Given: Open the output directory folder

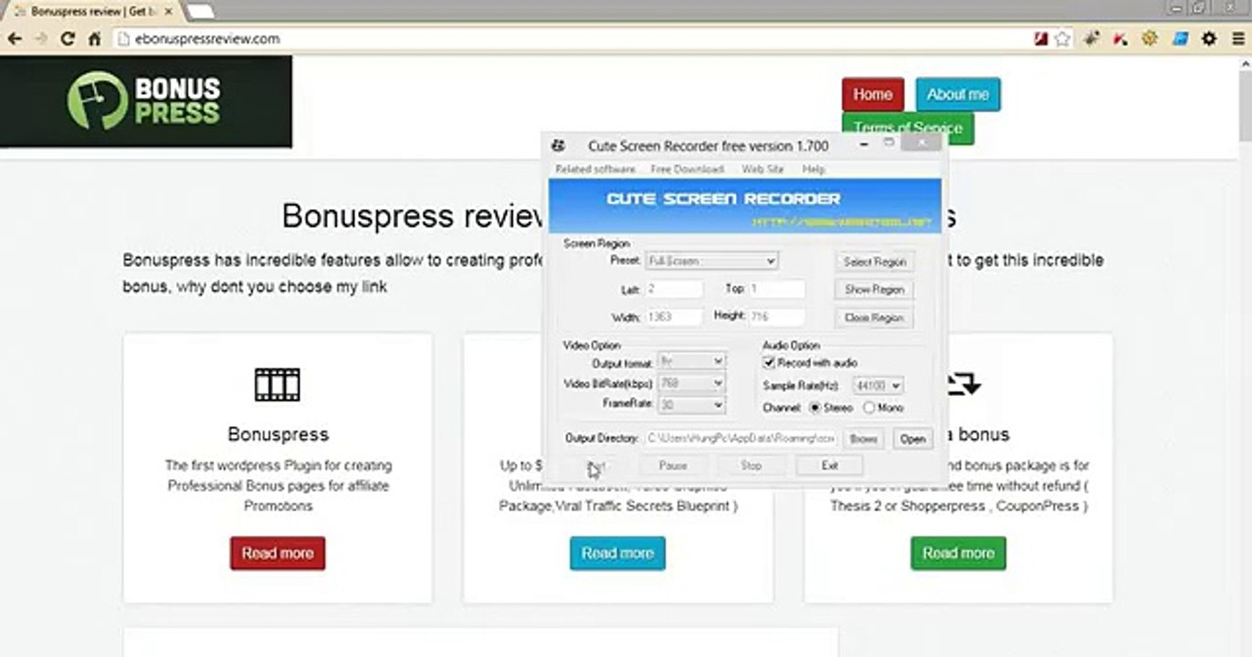Looking at the screenshot, I should [x=912, y=439].
